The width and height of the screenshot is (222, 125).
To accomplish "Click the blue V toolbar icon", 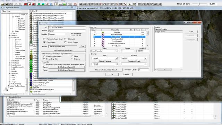I will [x=51, y=4].
